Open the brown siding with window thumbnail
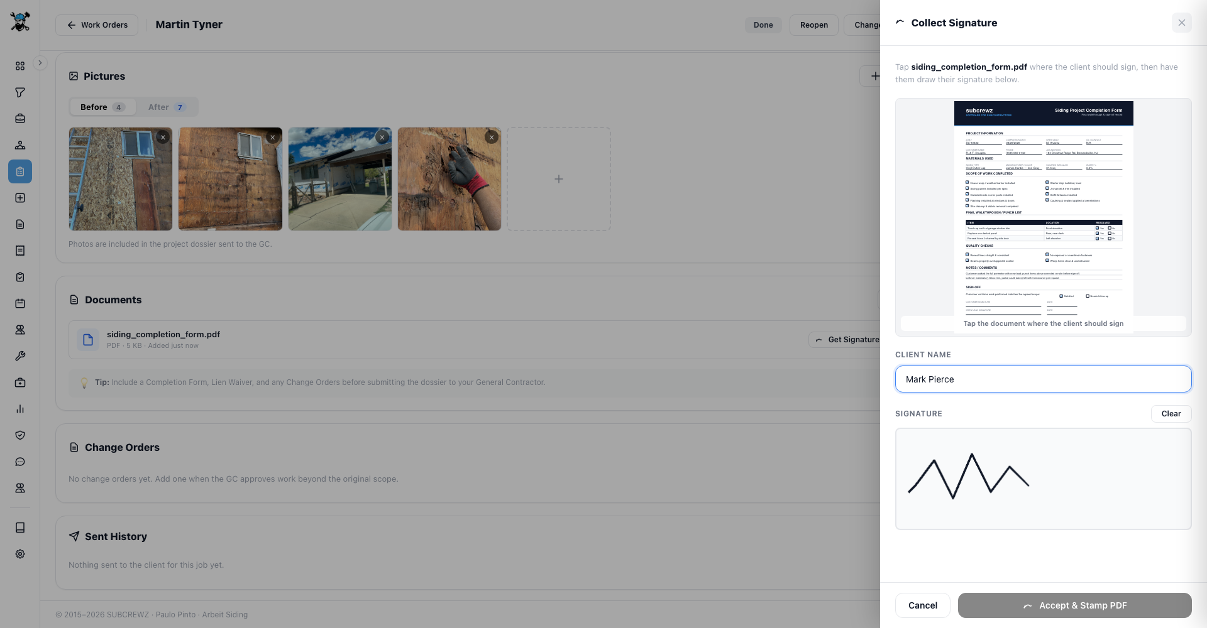This screenshot has height=628, width=1207. [x=230, y=179]
